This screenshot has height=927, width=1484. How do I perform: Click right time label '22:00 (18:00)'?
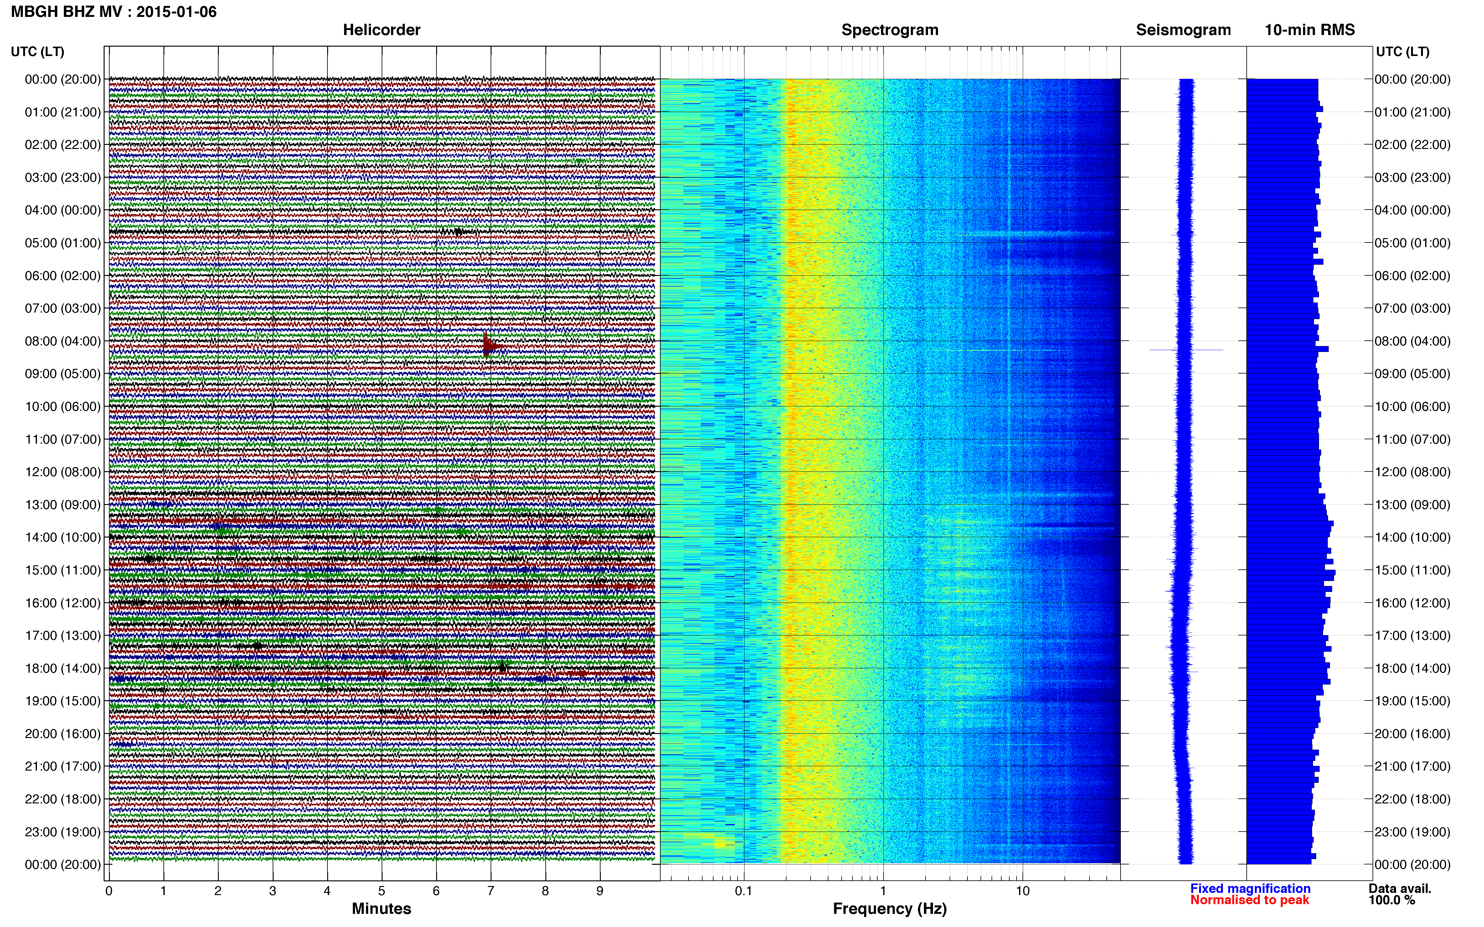pyautogui.click(x=1412, y=799)
